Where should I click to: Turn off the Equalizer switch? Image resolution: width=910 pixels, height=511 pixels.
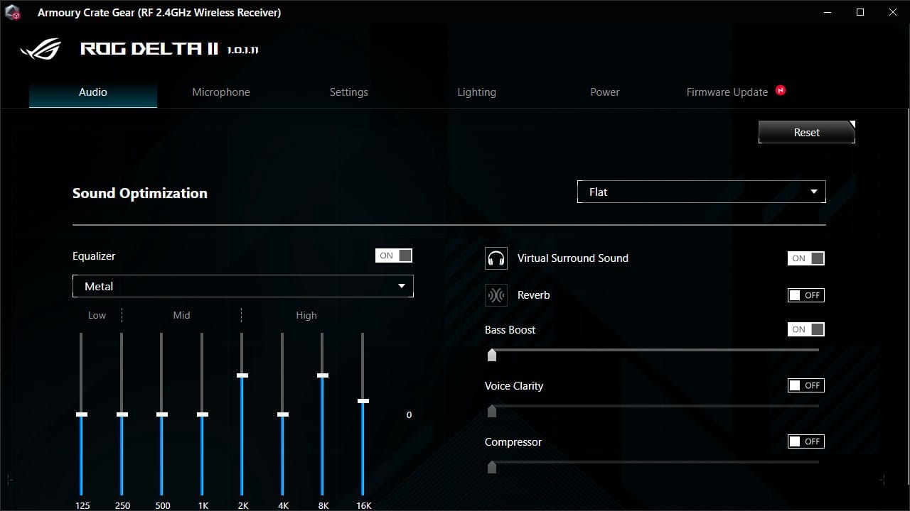pyautogui.click(x=393, y=255)
